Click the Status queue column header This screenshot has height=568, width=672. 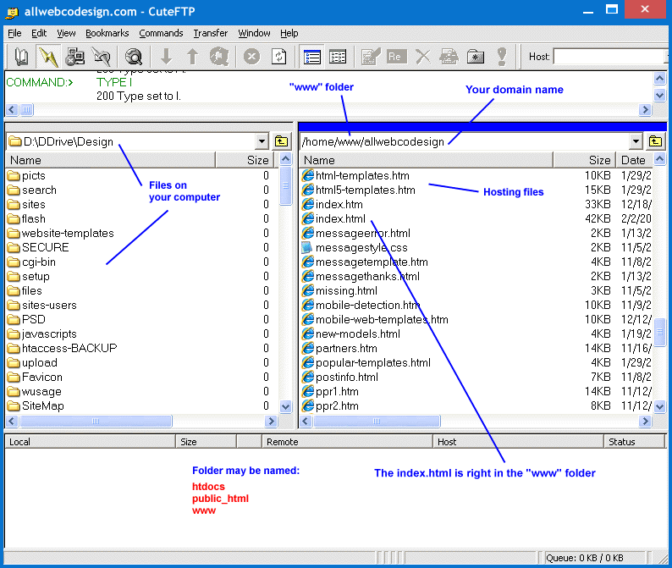tap(634, 442)
